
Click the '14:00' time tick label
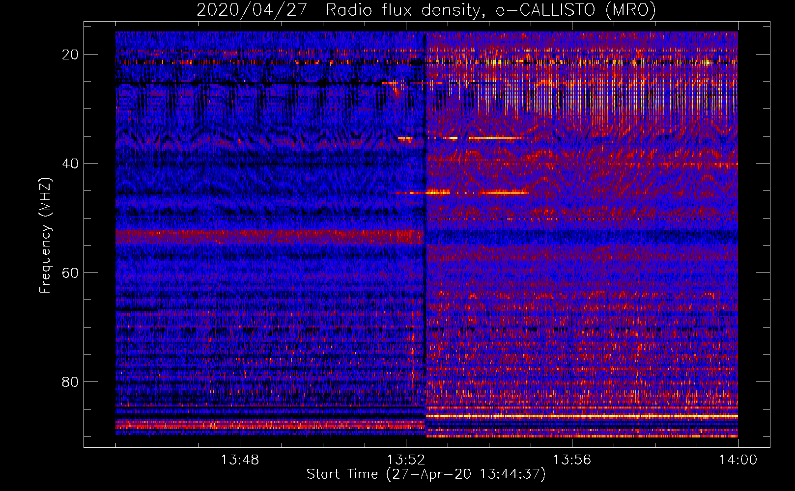click(x=738, y=460)
